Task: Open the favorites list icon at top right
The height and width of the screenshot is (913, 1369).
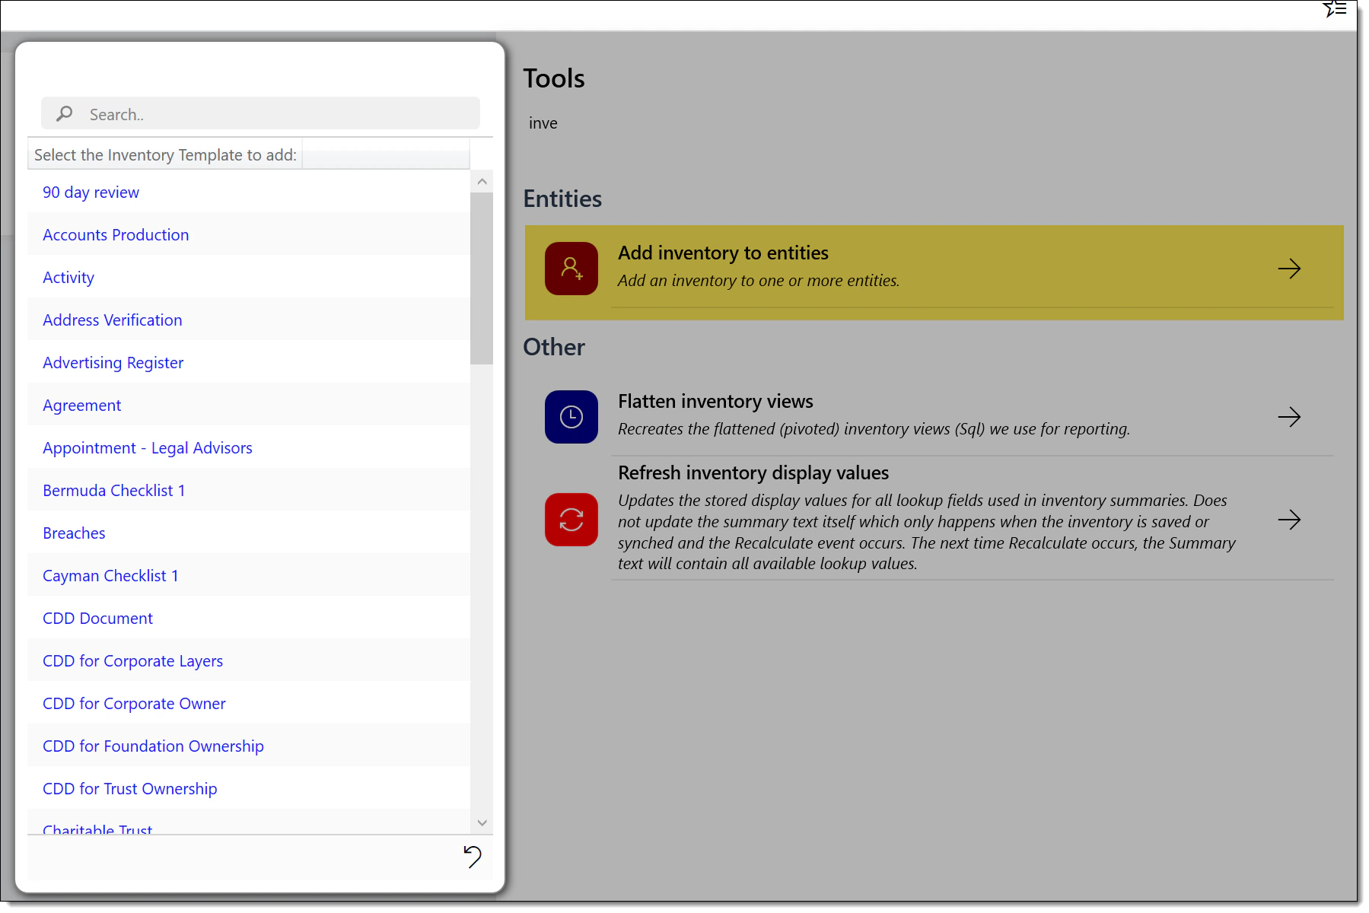Action: pos(1335,9)
